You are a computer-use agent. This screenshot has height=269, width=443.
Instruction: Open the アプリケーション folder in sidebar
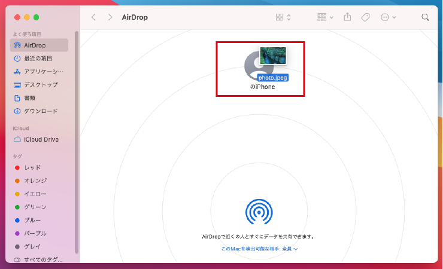[x=39, y=72]
